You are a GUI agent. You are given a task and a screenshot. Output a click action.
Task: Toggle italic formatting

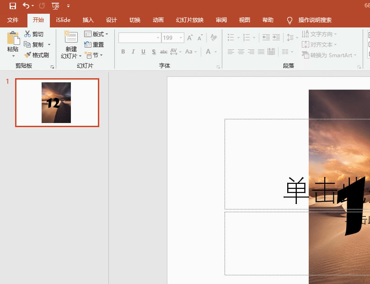133,52
